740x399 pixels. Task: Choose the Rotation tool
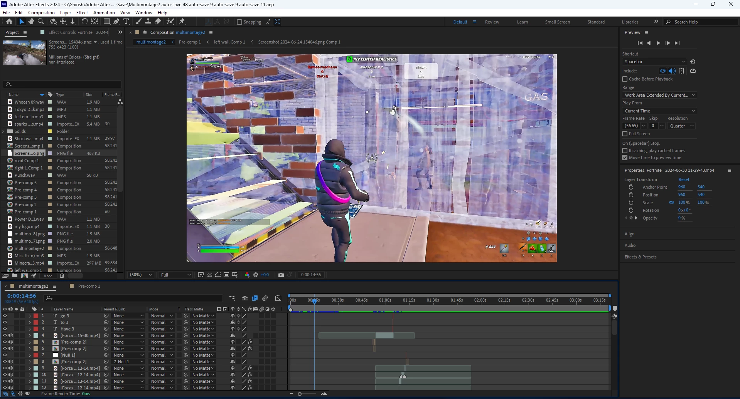pyautogui.click(x=84, y=22)
